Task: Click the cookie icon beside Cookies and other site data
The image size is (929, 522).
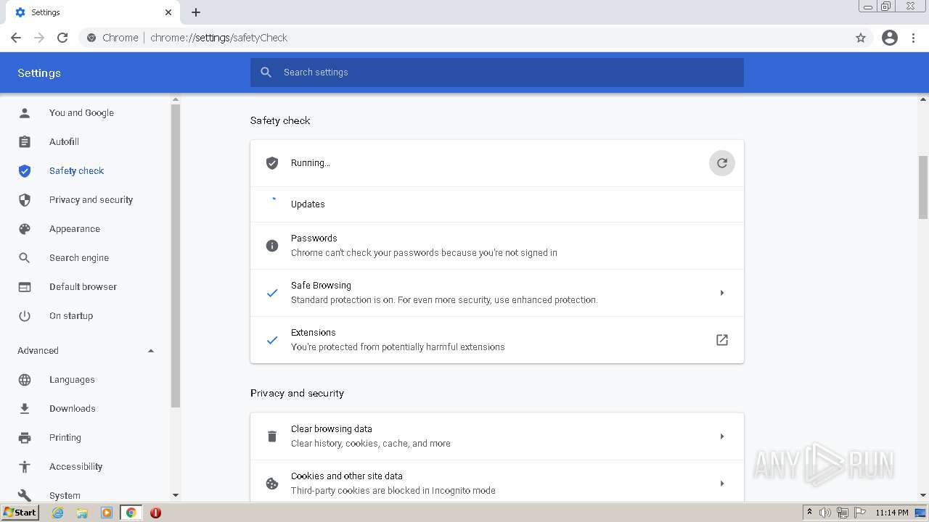Action: tap(272, 484)
